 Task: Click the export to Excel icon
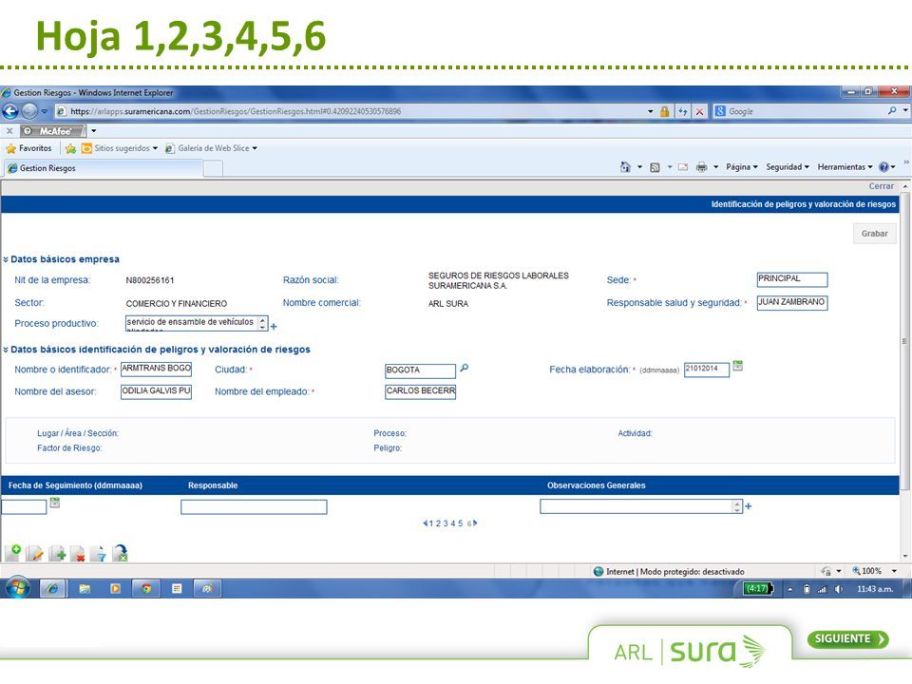tap(121, 553)
